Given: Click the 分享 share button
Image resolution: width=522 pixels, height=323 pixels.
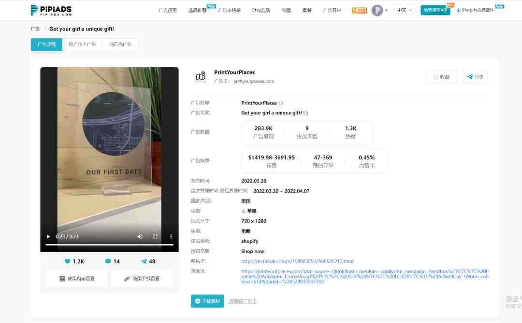Looking at the screenshot, I should (x=475, y=77).
